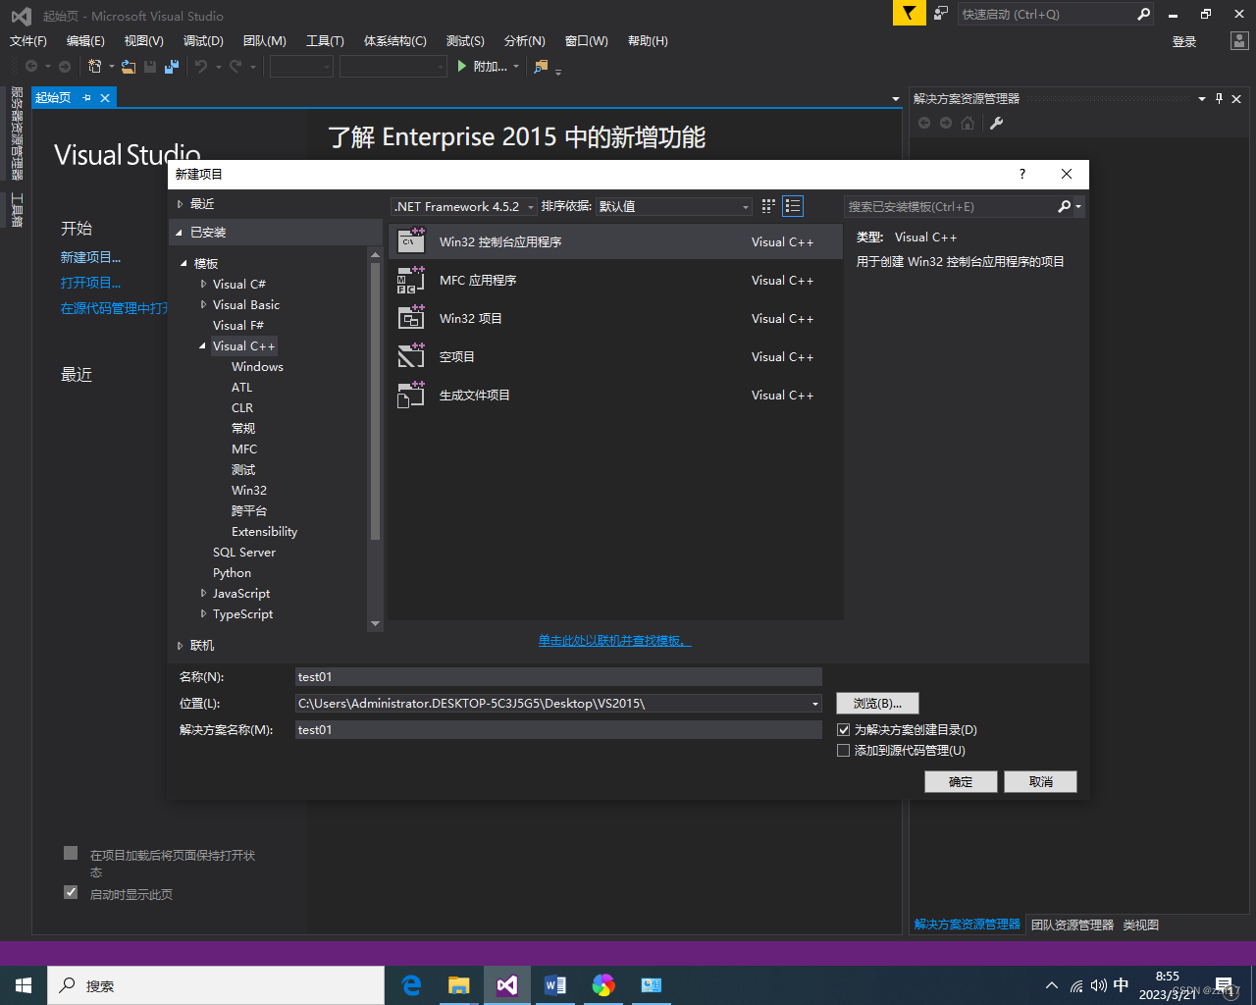Image resolution: width=1256 pixels, height=1005 pixels.
Task: Uncheck 为解决方案创建目录(D)
Action: click(843, 729)
